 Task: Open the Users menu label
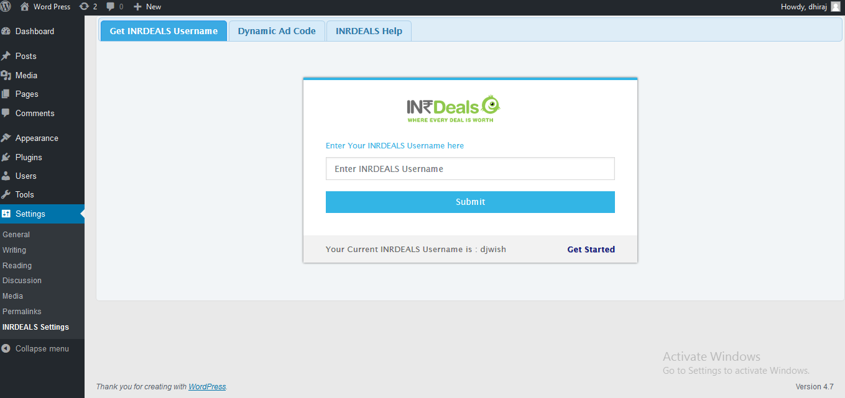pyautogui.click(x=26, y=176)
